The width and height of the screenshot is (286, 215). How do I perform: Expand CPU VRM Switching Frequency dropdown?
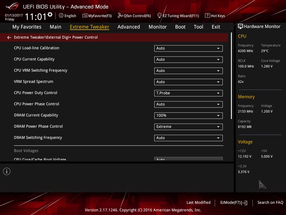tap(189, 71)
